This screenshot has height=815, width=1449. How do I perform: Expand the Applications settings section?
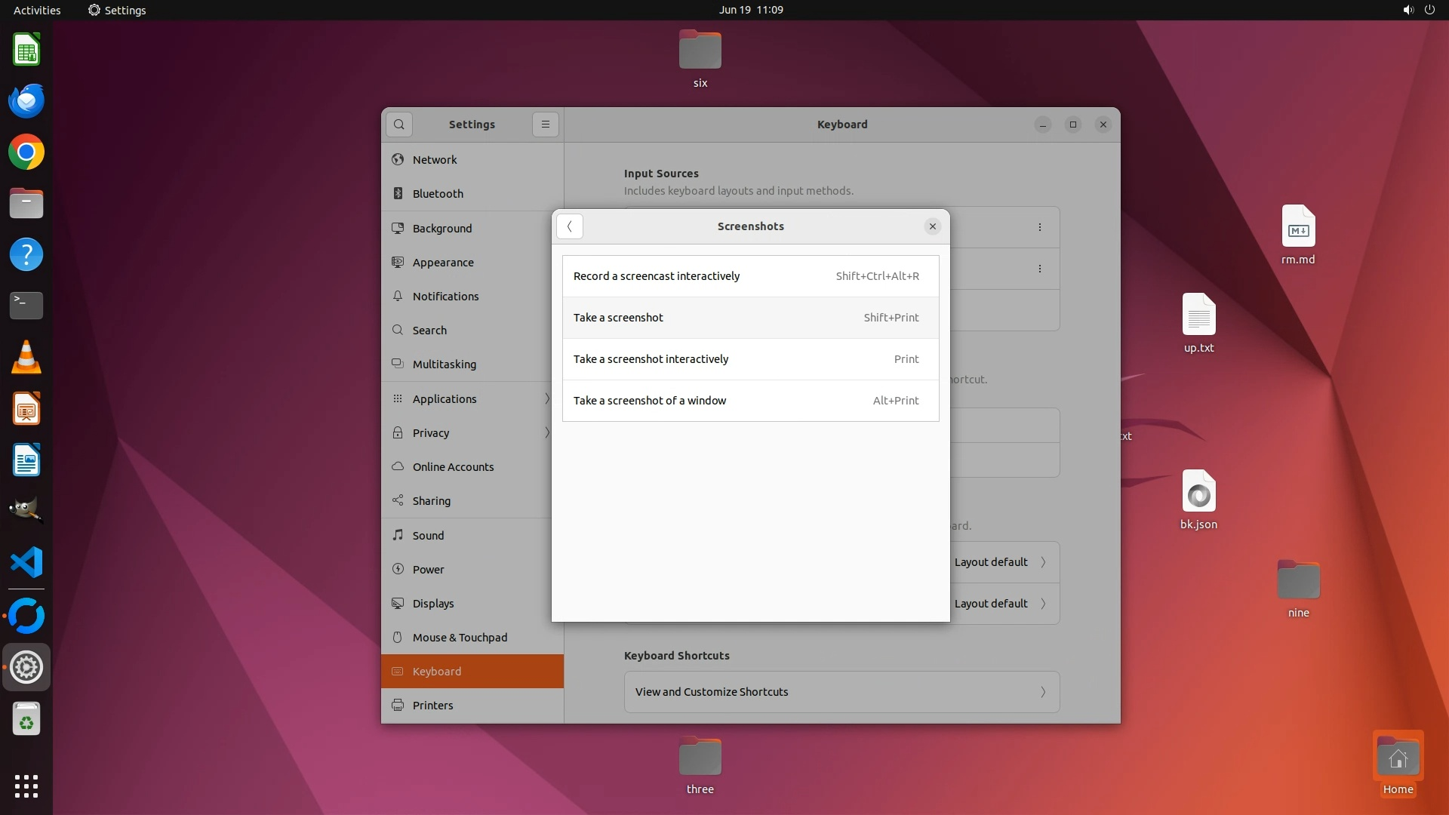472,399
